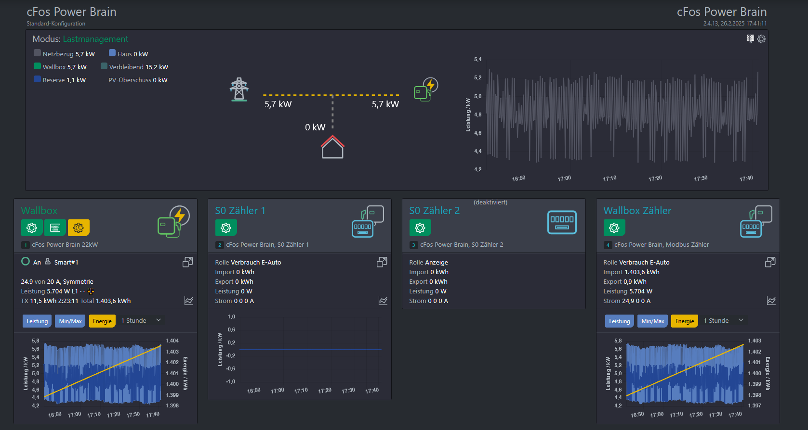
Task: Click the Wallbox Zähler title
Action: pyautogui.click(x=637, y=211)
